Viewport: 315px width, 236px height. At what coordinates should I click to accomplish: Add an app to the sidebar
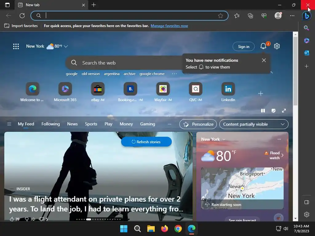307,66
